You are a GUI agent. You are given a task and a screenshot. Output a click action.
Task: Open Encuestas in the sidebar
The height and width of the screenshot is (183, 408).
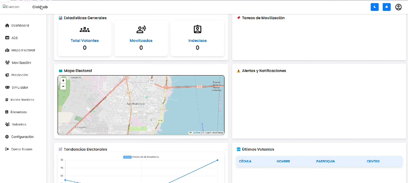click(x=19, y=112)
